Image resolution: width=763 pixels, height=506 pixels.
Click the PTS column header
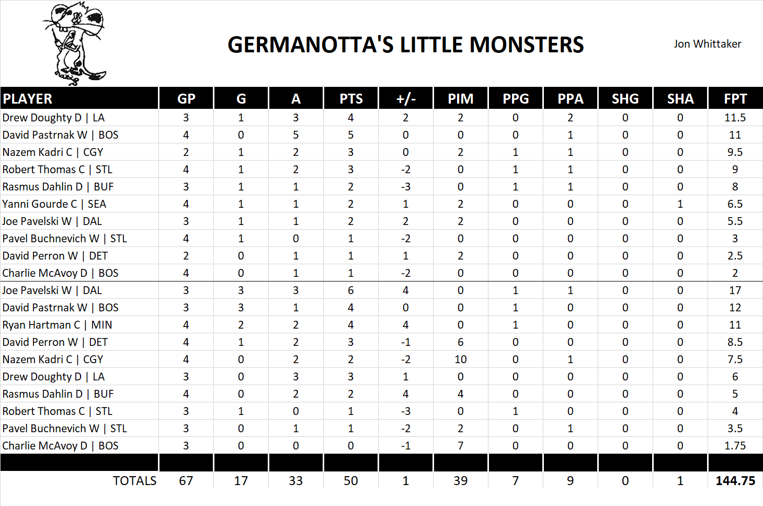(x=351, y=99)
